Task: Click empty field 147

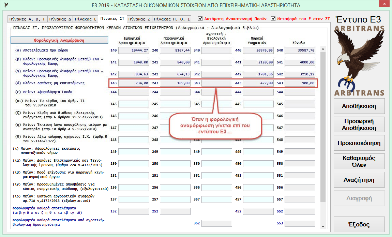Action: (x=134, y=128)
